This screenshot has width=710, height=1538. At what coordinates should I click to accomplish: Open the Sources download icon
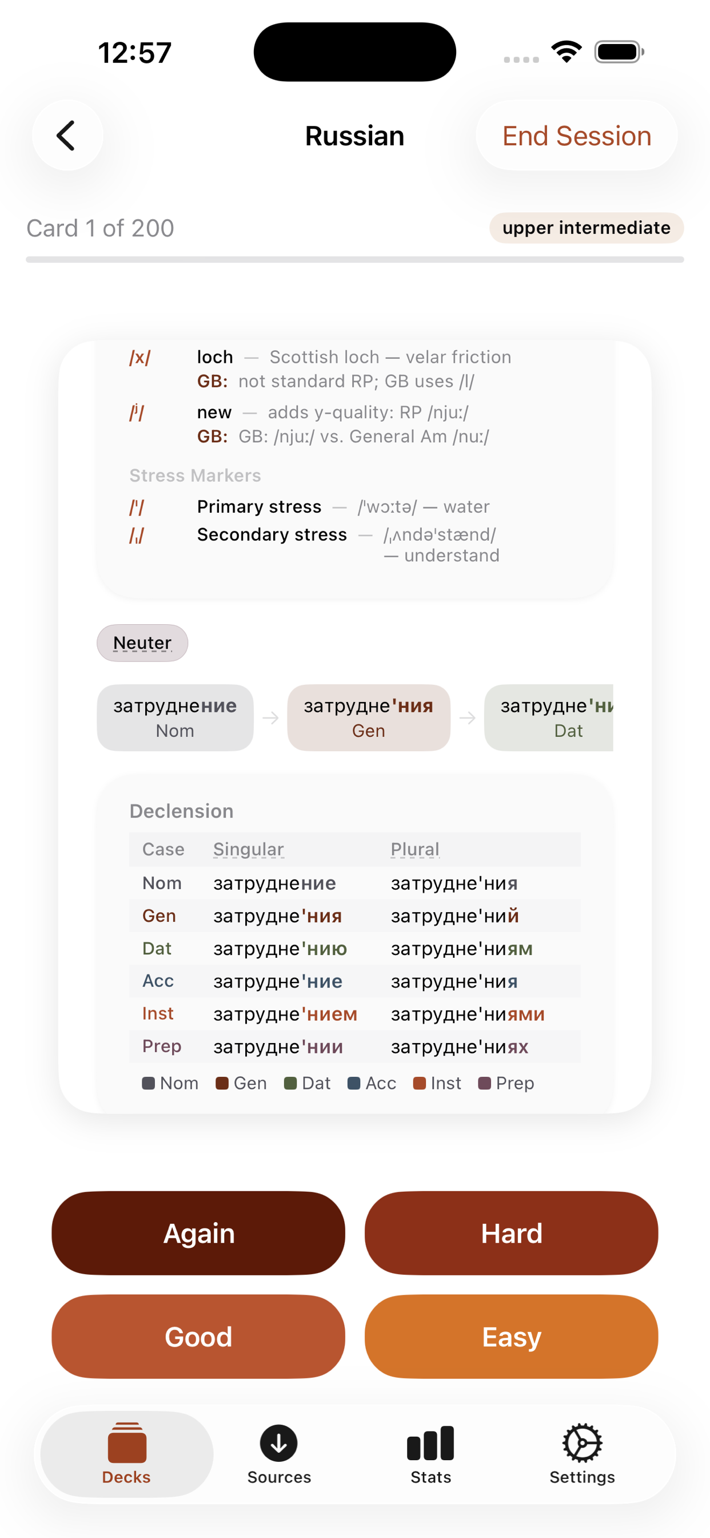[x=278, y=1442]
